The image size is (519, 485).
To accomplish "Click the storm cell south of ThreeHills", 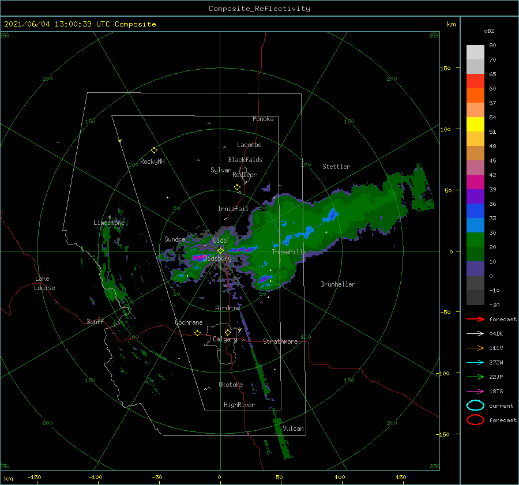I will coord(265,279).
